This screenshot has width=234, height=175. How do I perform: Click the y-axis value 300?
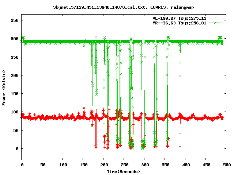(15, 39)
